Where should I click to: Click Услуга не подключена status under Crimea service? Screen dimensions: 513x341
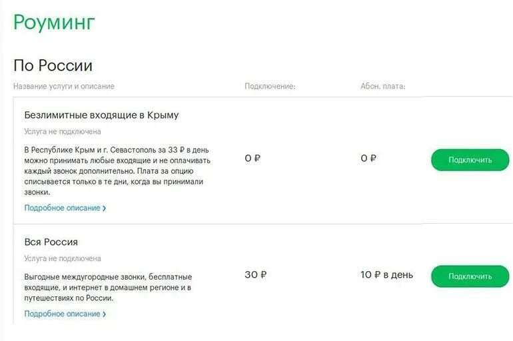(x=63, y=131)
